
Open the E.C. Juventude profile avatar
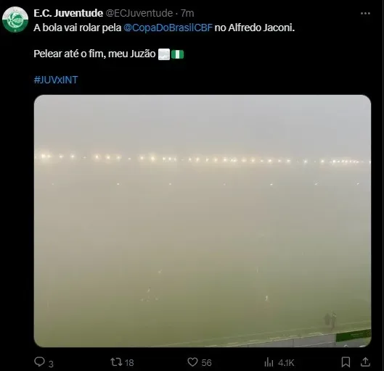(x=15, y=20)
